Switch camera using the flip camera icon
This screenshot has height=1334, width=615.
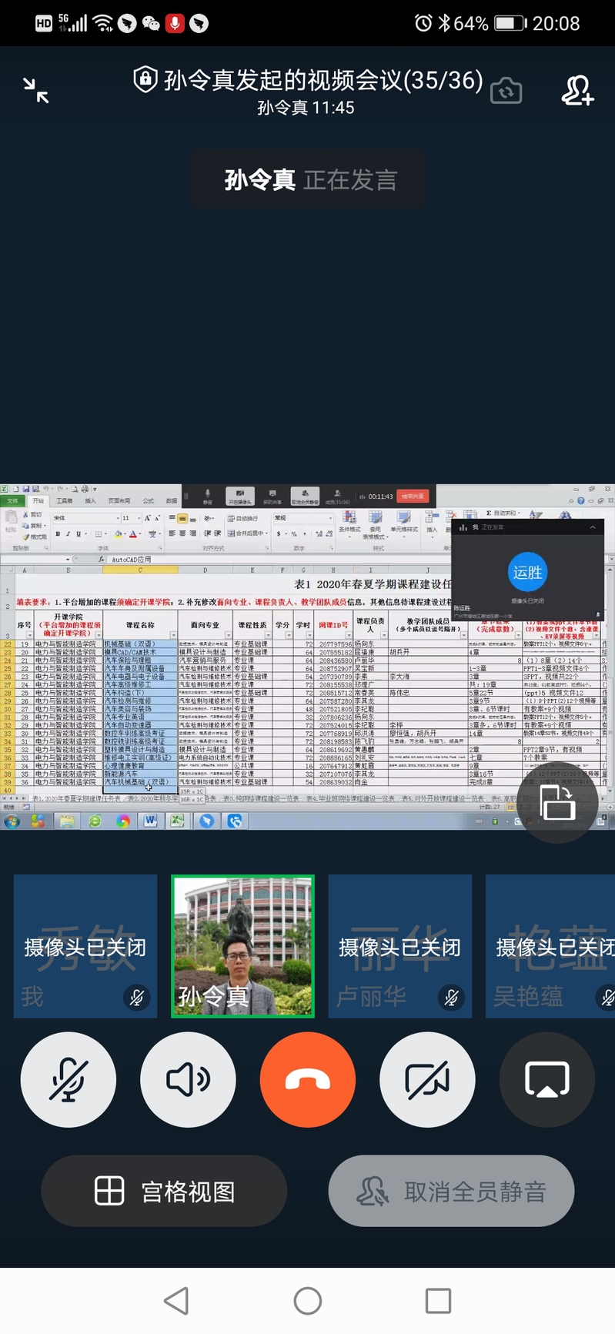506,91
